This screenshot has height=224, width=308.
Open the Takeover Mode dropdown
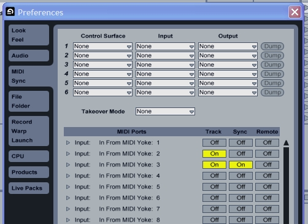(165, 112)
